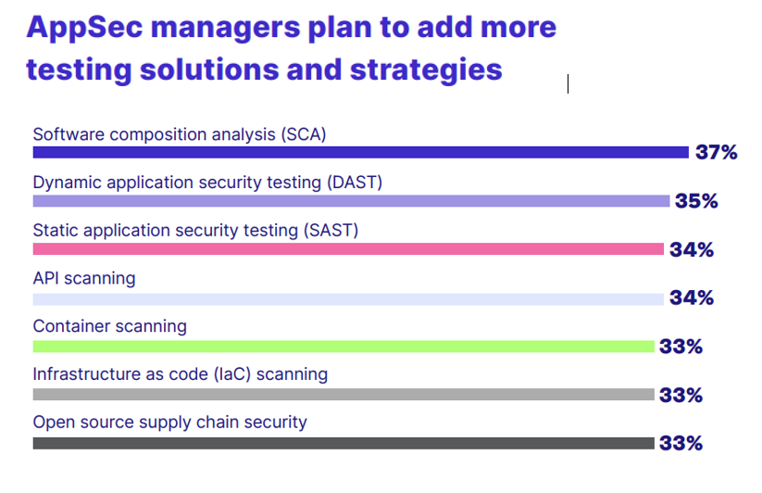Select the Software composition analysis (SCA) label
Screen dimensions: 762x493
click(180, 134)
